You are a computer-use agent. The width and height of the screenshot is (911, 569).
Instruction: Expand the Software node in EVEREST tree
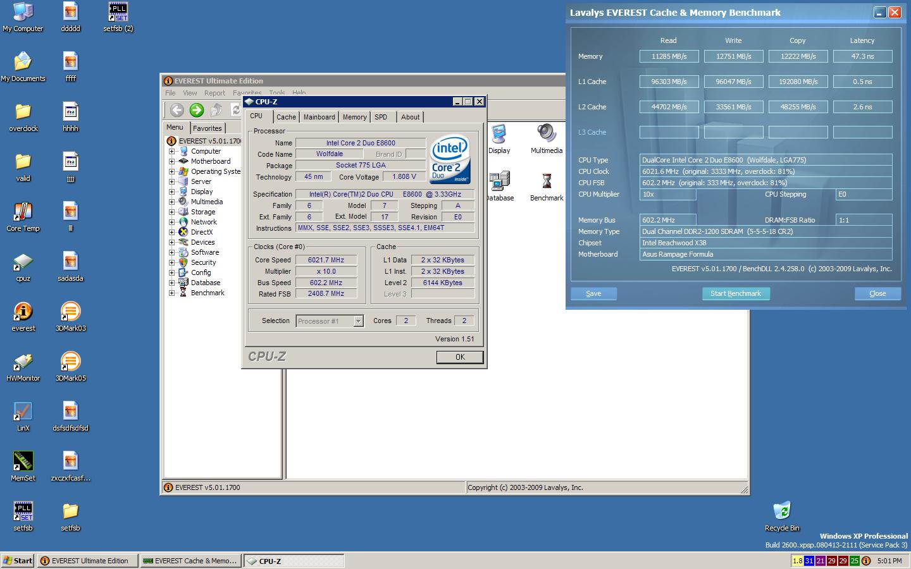tap(171, 252)
